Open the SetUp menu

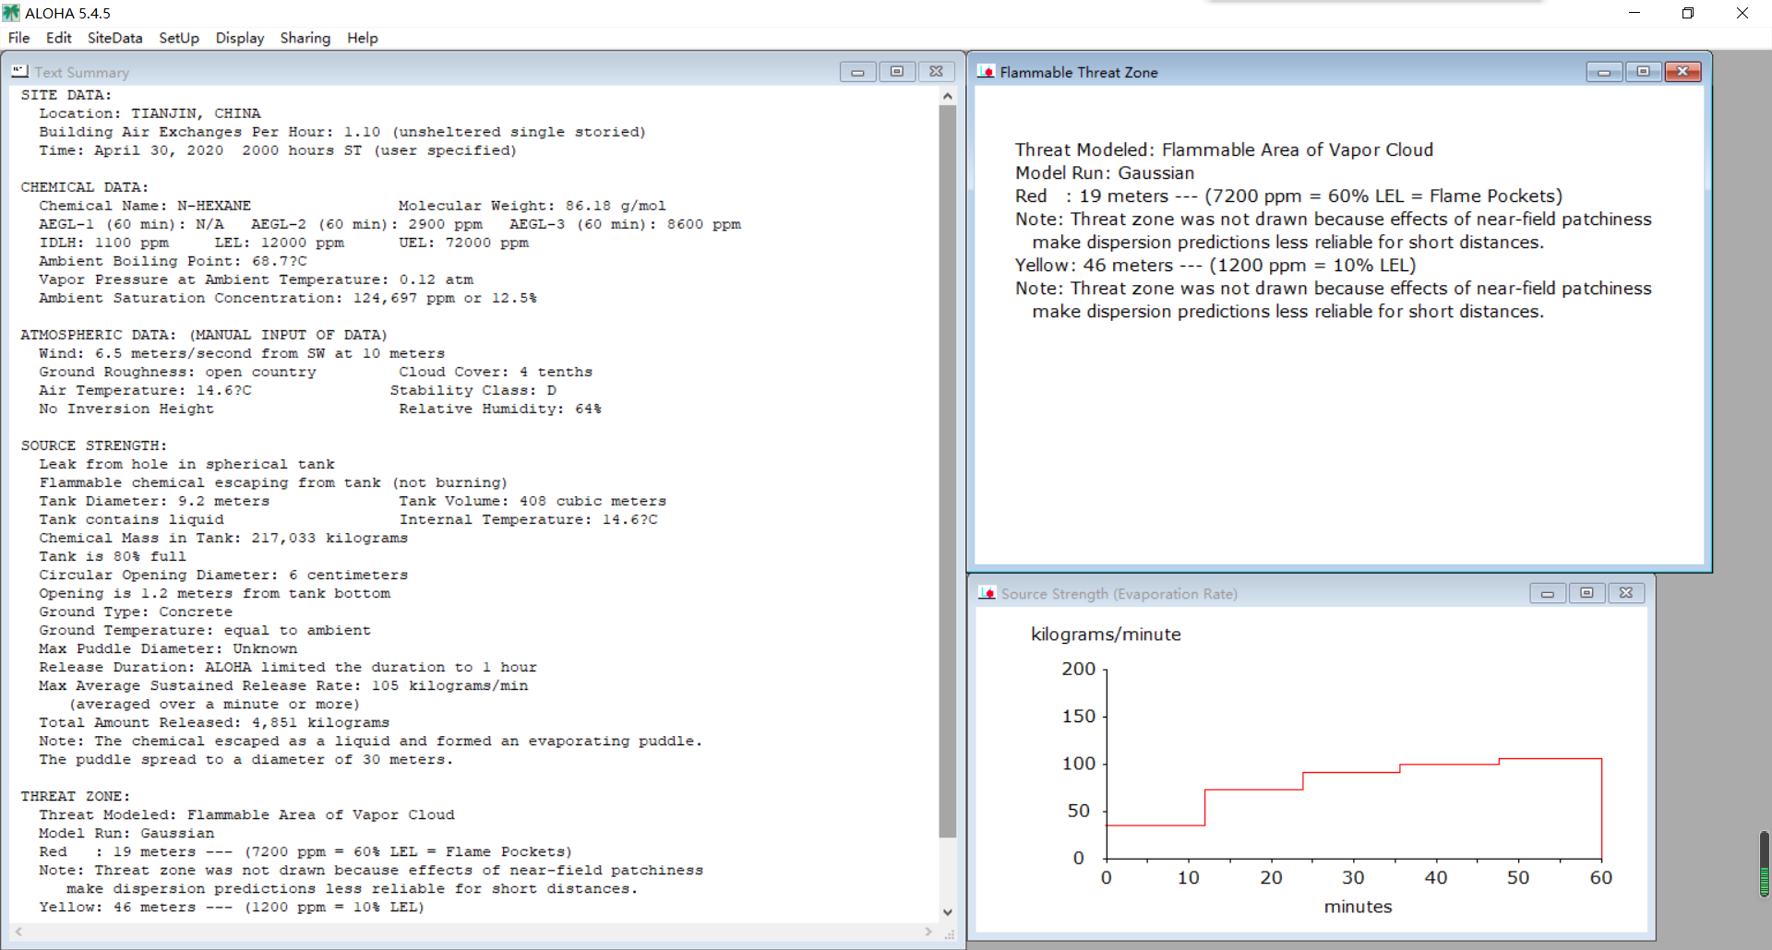coord(178,38)
